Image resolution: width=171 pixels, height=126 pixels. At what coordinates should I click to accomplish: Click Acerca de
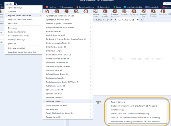pyautogui.click(x=24, y=44)
